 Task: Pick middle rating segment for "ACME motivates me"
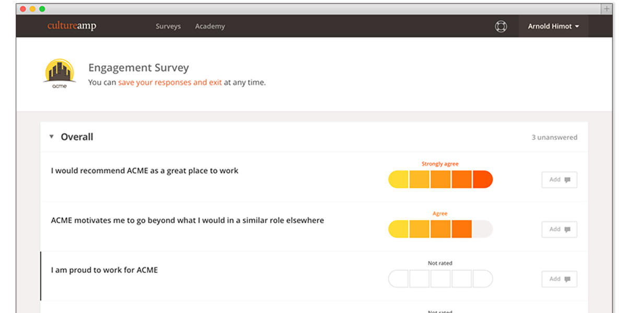point(440,229)
